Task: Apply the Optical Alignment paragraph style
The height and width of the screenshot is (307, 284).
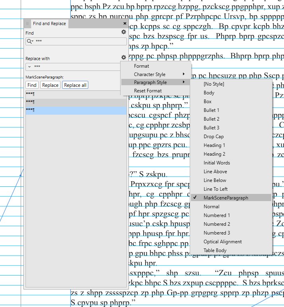Action: click(222, 242)
